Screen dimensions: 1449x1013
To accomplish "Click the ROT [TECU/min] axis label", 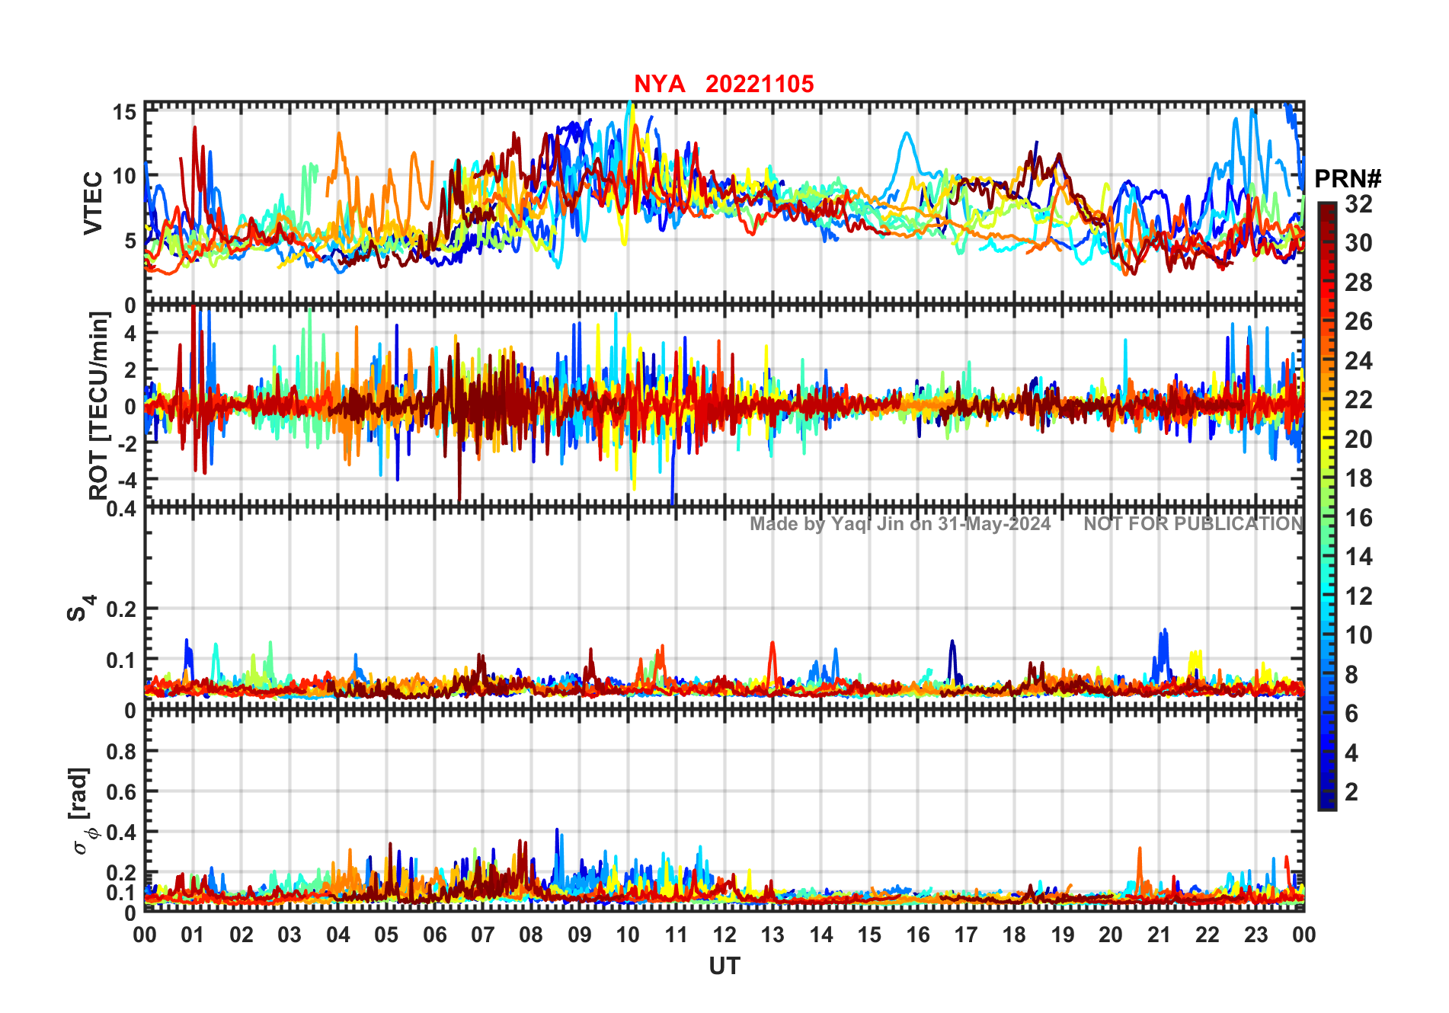I will click(99, 405).
